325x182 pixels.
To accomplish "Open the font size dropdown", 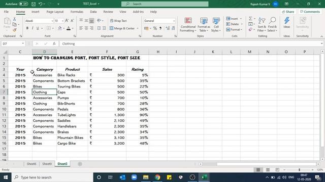I will pyautogui.click(x=62, y=21).
